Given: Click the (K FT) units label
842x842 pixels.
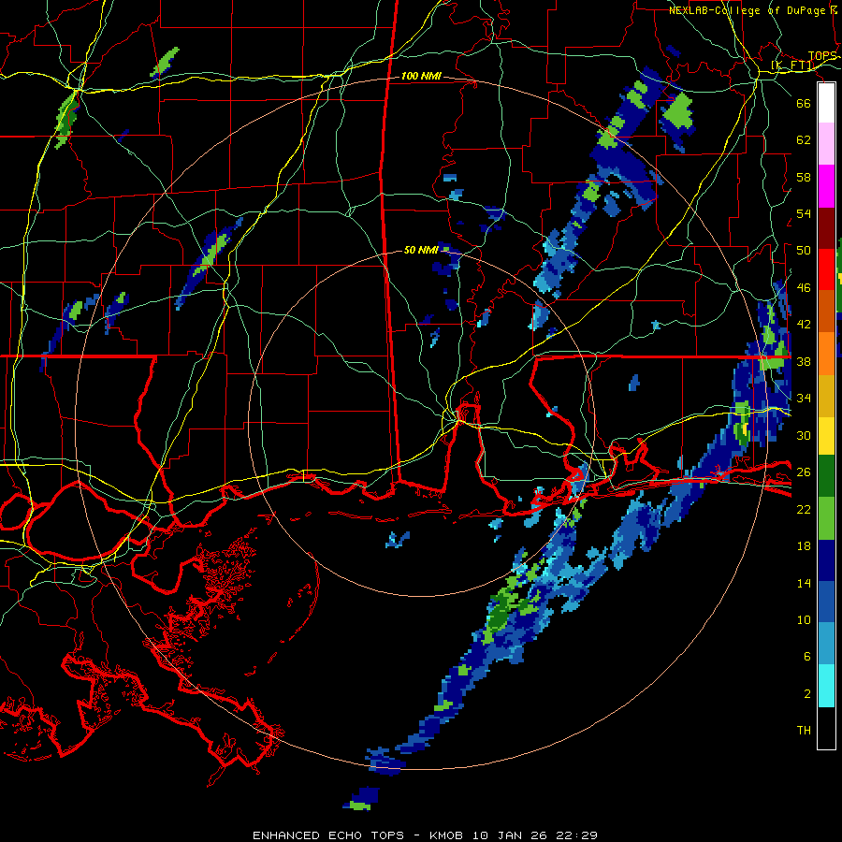Looking at the screenshot, I should (x=793, y=65).
